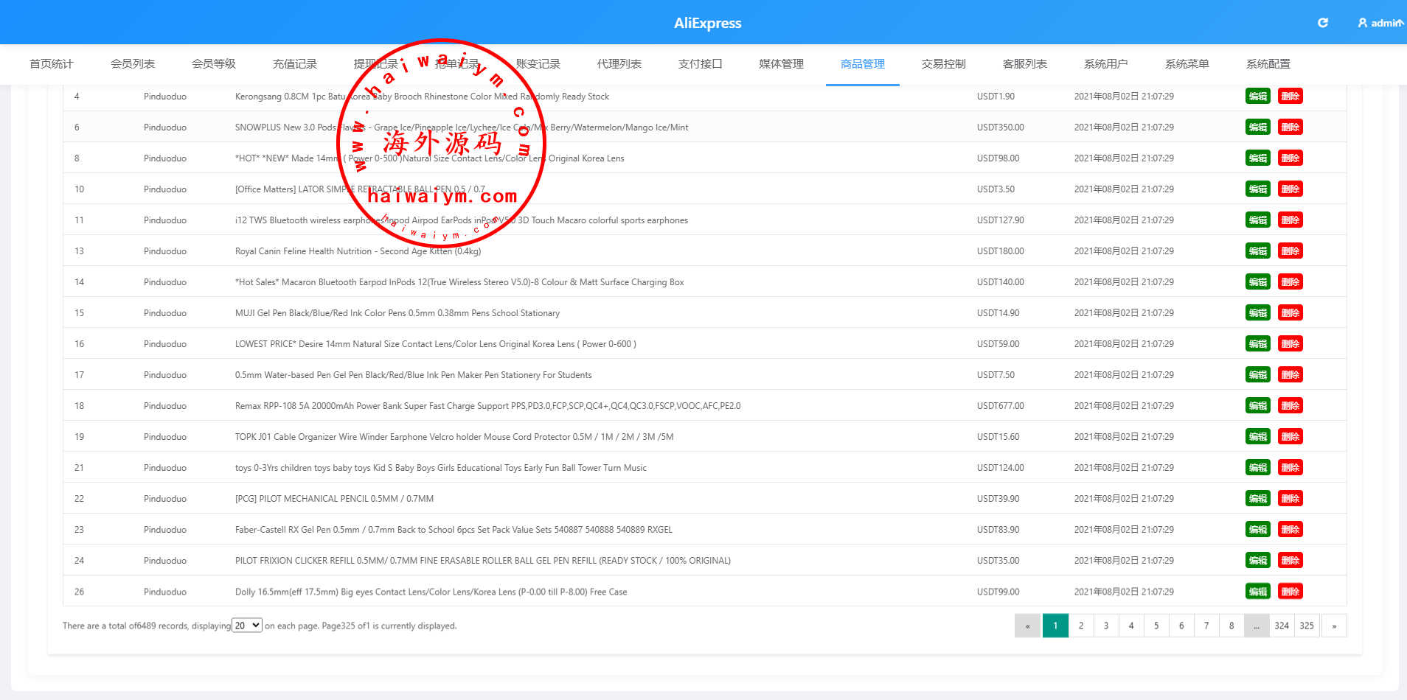Delete the Remax RPP-108 Power Bank row
Viewport: 1407px width, 700px height.
click(x=1290, y=406)
